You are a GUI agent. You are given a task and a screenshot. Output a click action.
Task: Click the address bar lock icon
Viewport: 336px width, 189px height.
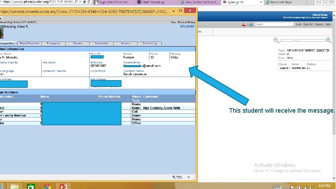[84, 2]
